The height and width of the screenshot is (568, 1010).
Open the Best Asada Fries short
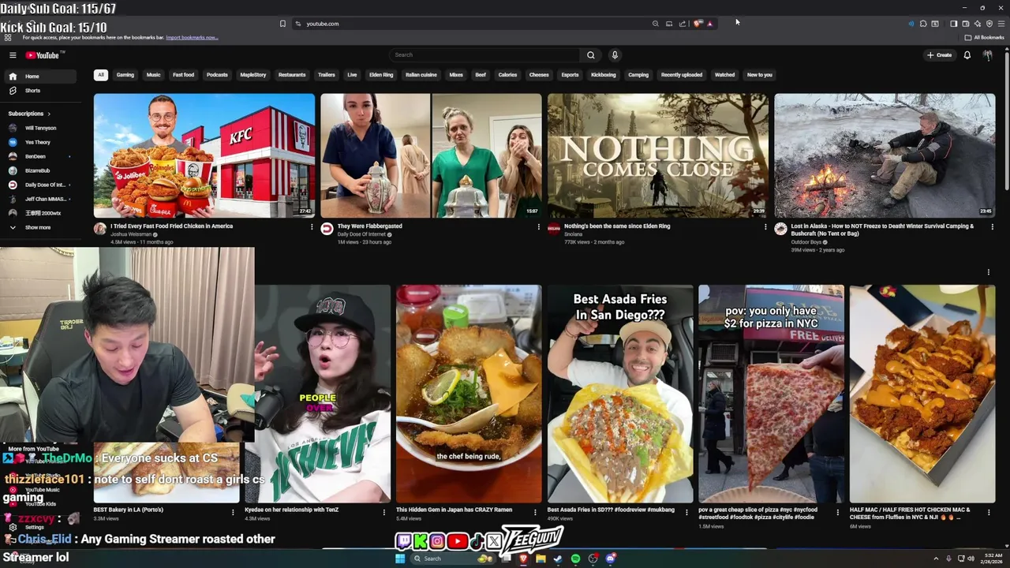click(x=620, y=394)
